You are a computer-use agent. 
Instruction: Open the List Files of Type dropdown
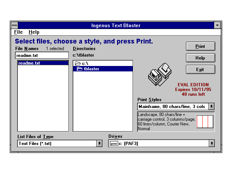point(99,144)
